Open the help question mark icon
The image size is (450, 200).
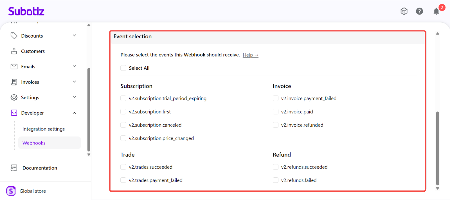[x=419, y=11]
